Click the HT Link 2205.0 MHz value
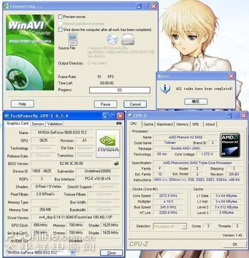 [x=168, y=213]
